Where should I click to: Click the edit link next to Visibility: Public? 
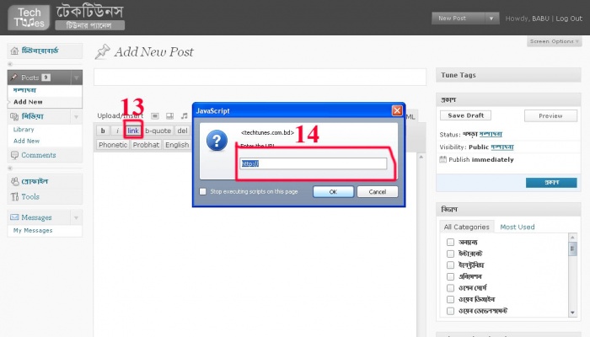(502, 147)
